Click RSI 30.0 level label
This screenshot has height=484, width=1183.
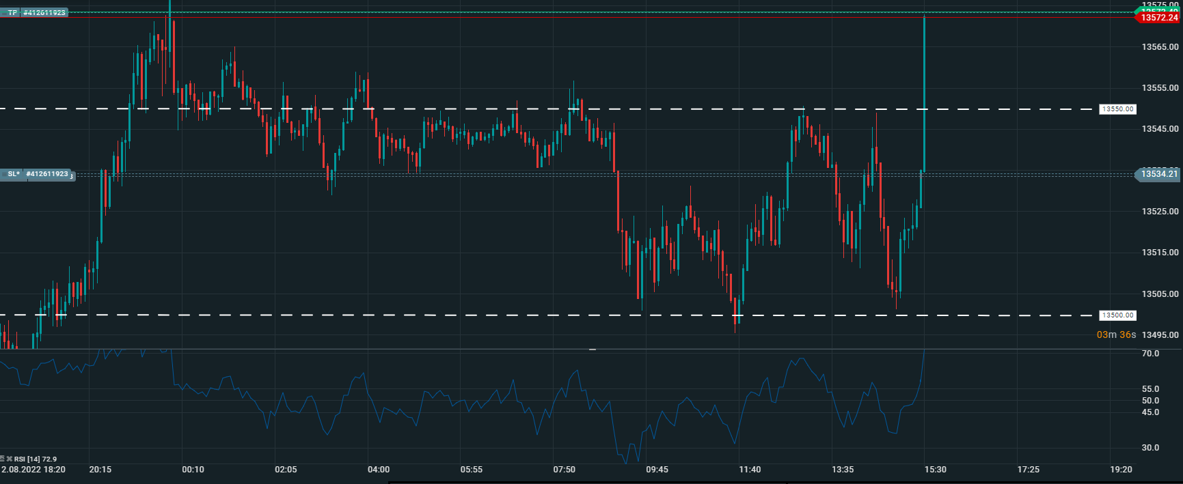pyautogui.click(x=1150, y=448)
